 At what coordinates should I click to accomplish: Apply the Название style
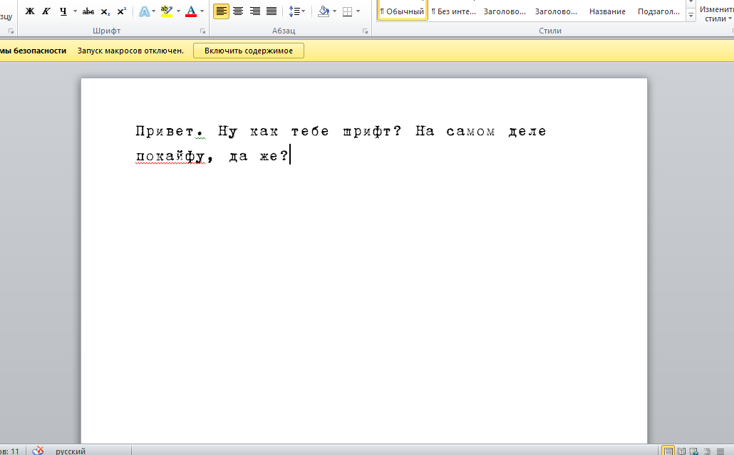click(607, 11)
